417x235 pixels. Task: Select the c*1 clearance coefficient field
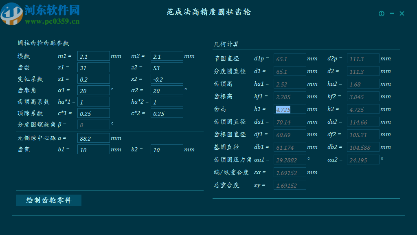94,113
